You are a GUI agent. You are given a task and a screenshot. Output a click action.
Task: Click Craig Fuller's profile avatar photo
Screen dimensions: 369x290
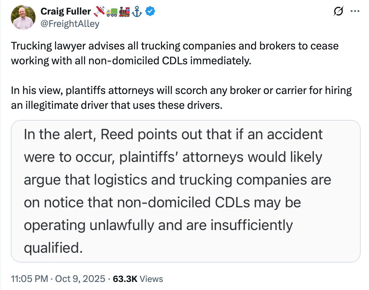point(23,18)
